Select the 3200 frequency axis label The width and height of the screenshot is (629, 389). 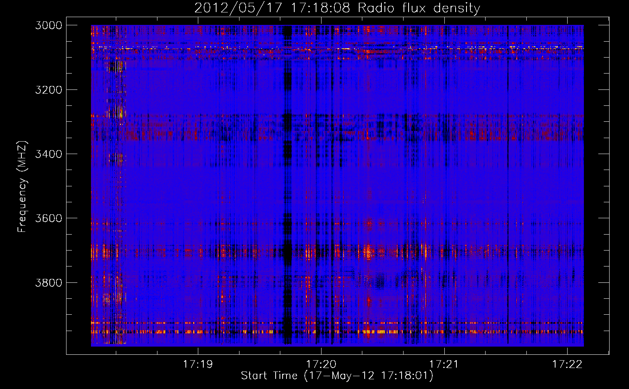[49, 90]
